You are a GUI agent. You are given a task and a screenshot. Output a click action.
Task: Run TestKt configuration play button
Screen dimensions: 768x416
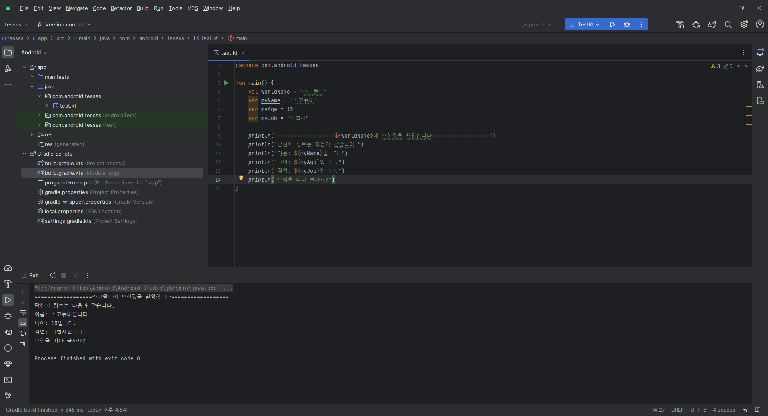[x=612, y=24]
